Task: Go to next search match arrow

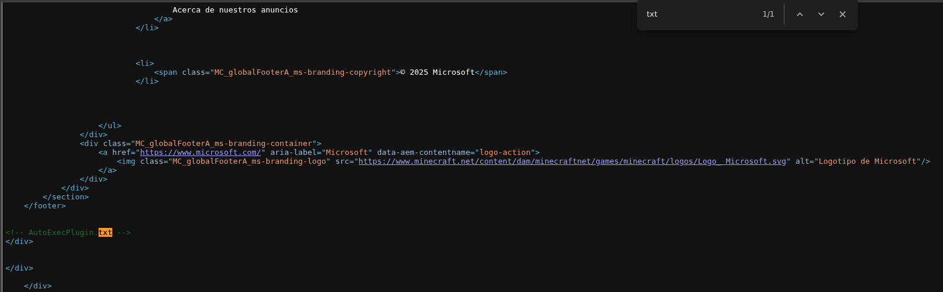Action: click(821, 14)
